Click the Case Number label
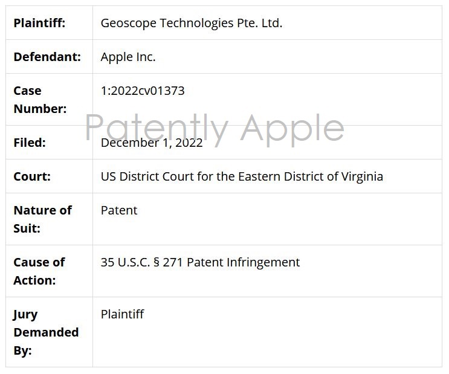This screenshot has height=374, width=449. tap(40, 100)
